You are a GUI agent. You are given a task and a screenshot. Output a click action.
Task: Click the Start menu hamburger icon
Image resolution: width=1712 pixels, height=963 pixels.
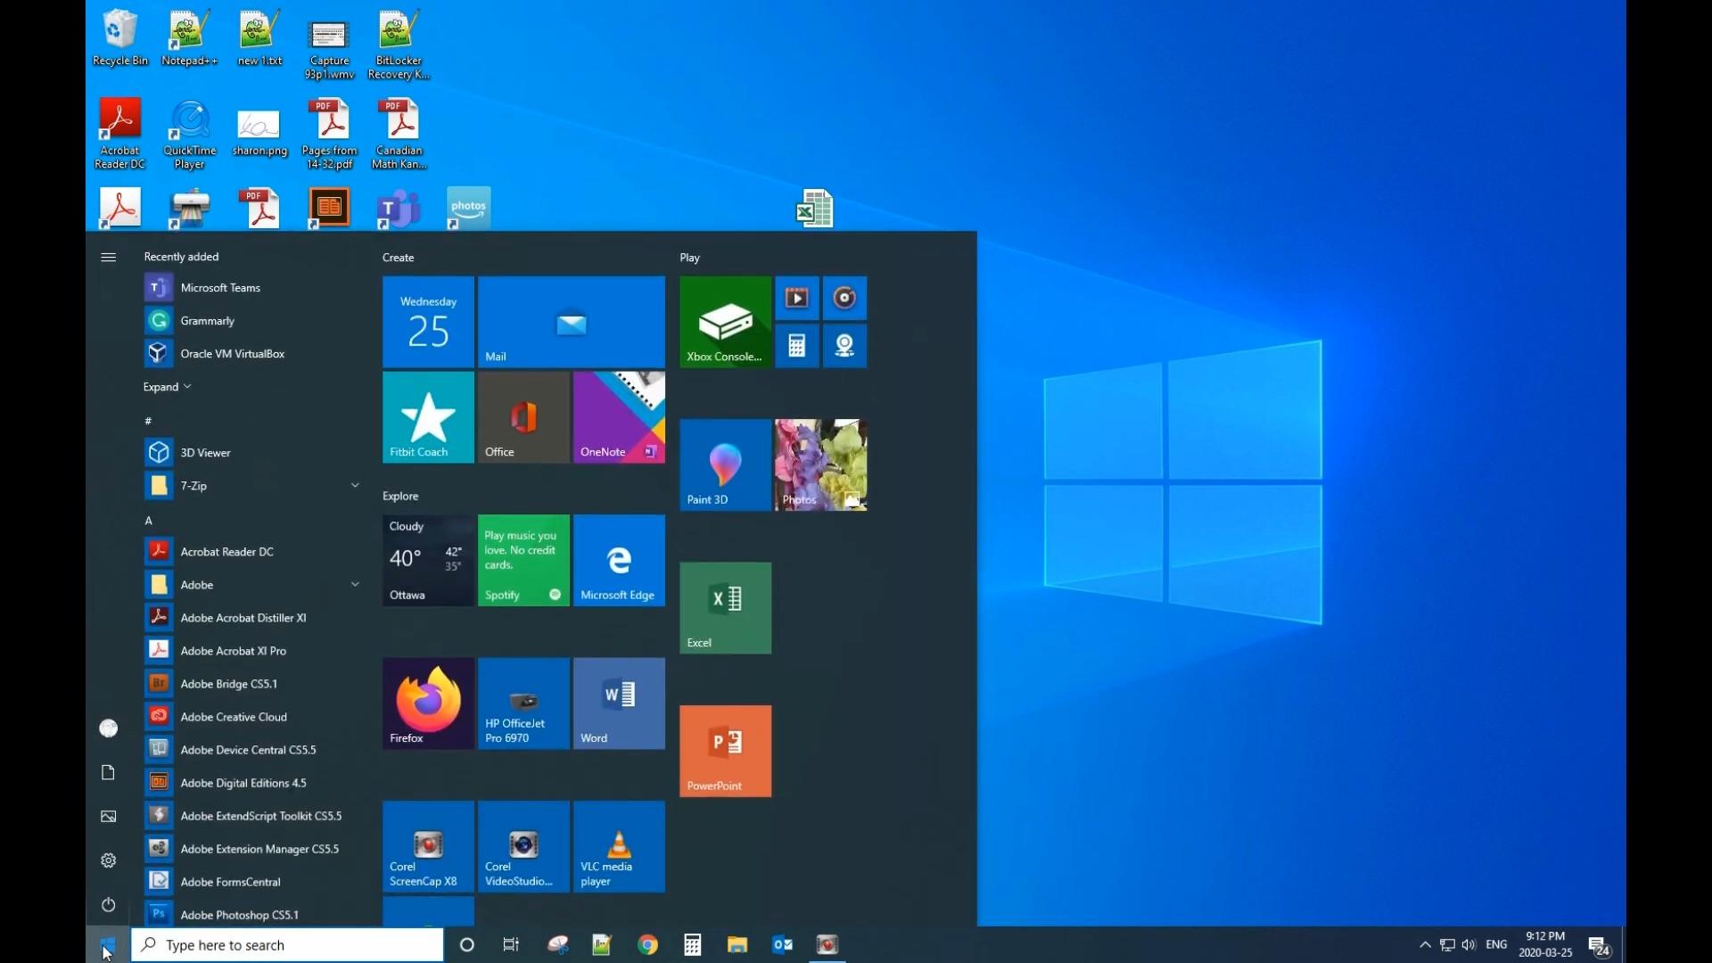[x=108, y=258]
